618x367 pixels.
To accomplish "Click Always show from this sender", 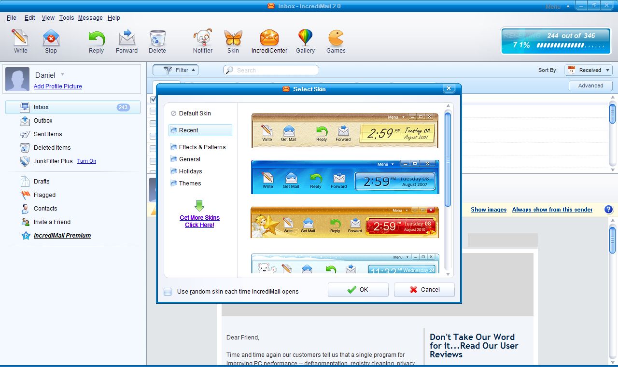I will [x=552, y=210].
